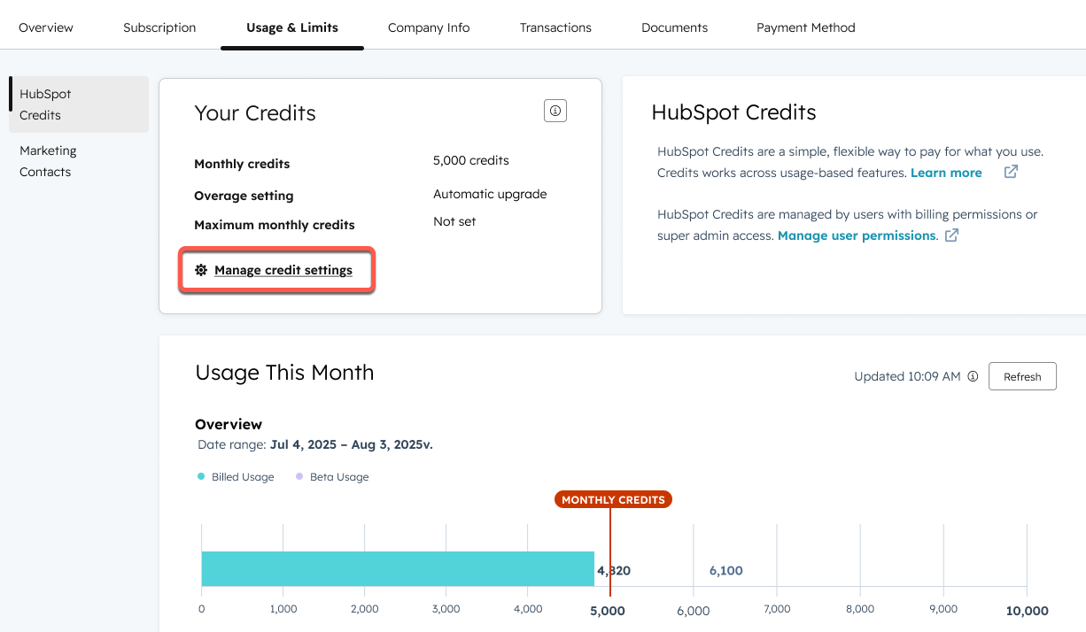The width and height of the screenshot is (1086, 632).
Task: Click the gear icon beside Manage credit settings
Action: tap(202, 269)
